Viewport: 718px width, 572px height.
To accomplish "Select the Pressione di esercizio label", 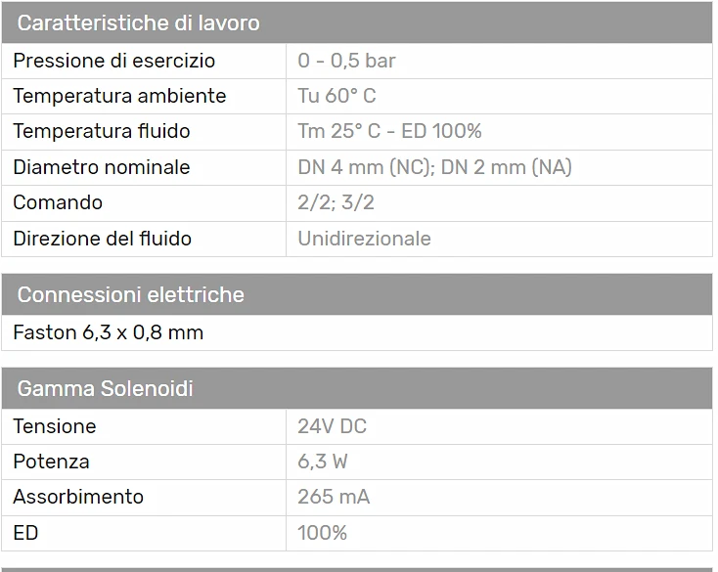I will [x=114, y=61].
